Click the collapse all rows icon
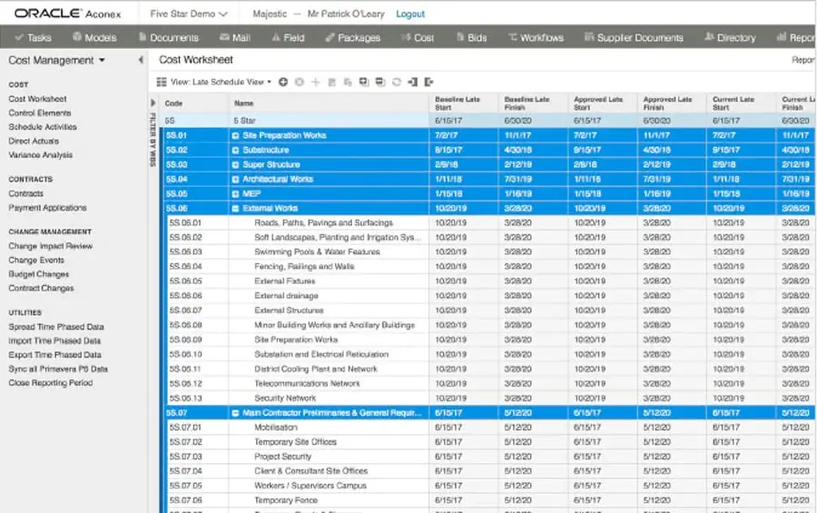 click(x=380, y=82)
